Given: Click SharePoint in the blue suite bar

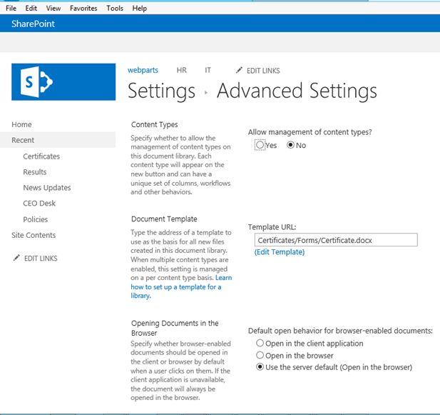Looking at the screenshot, I should (33, 24).
